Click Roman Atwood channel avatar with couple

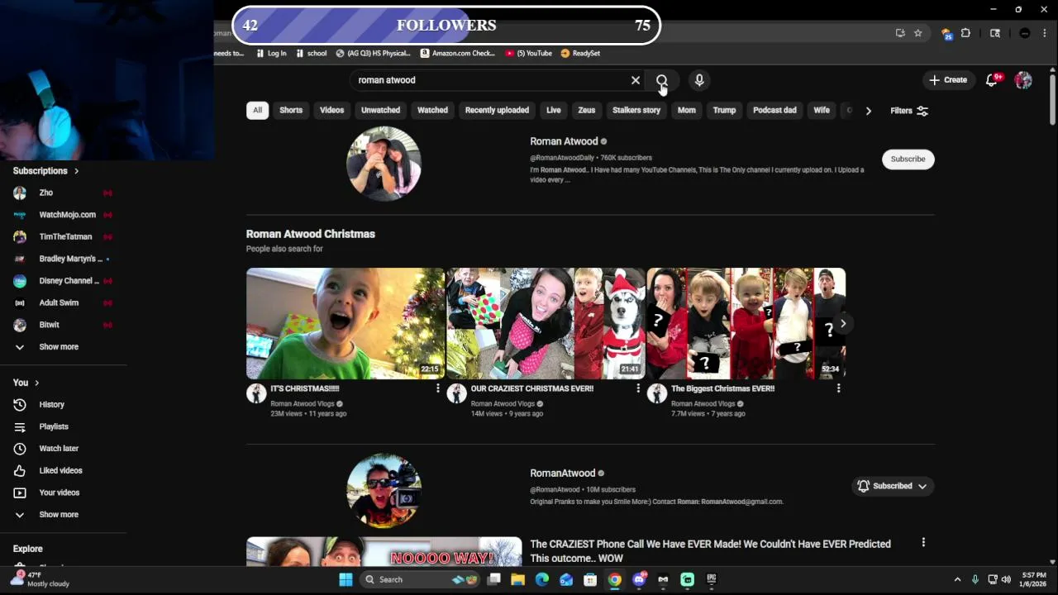point(384,163)
